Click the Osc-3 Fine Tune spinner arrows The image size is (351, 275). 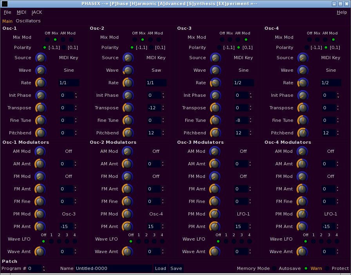click(250, 121)
